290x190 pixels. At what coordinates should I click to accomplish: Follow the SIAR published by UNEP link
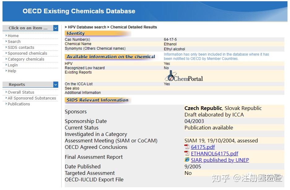[x=220, y=160]
